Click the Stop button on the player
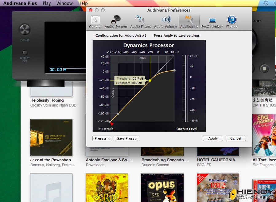 [264, 69]
